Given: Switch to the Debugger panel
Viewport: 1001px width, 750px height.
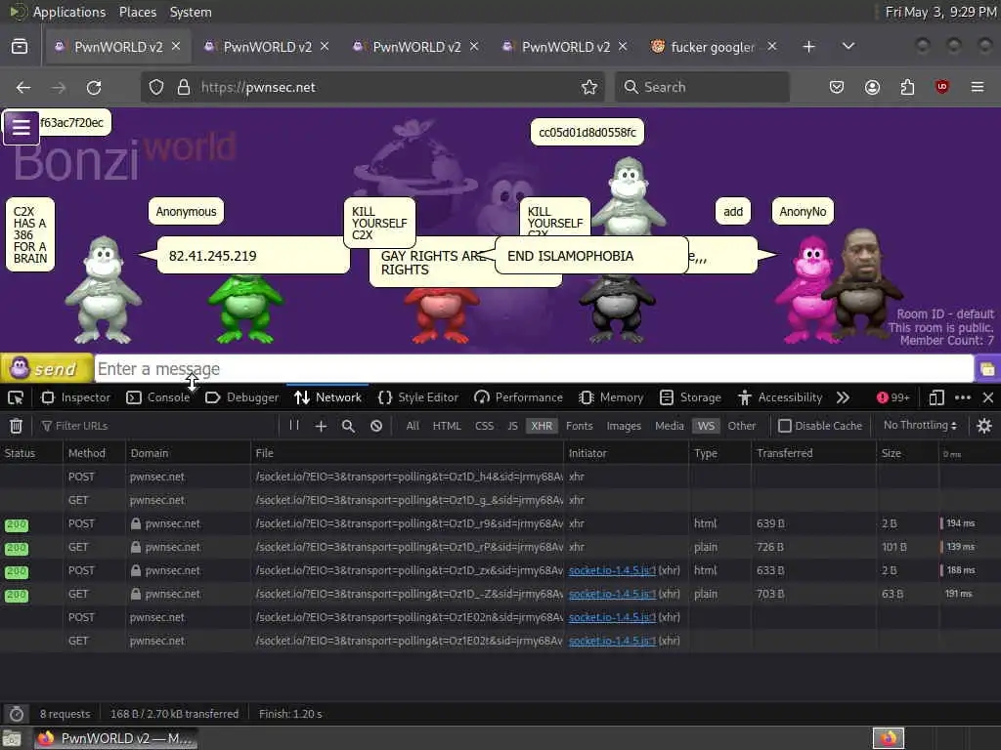Looking at the screenshot, I should 242,398.
